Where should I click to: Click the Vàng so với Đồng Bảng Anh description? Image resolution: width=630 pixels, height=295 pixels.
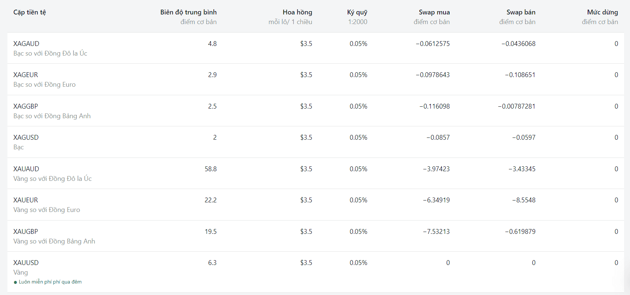54,241
